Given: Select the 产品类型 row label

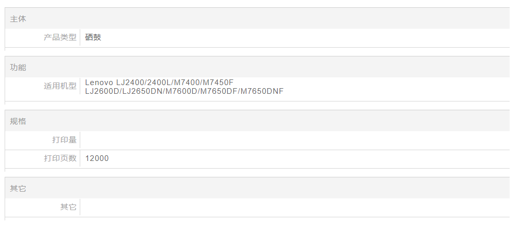Looking at the screenshot, I should click(60, 37).
